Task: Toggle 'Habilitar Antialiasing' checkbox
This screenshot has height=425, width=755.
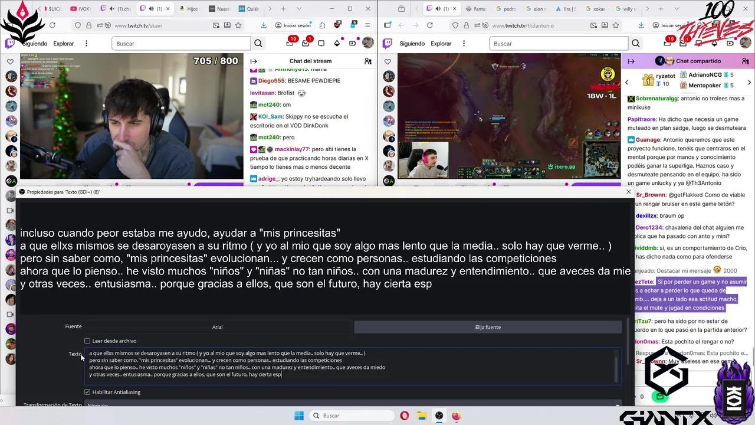Action: point(87,392)
